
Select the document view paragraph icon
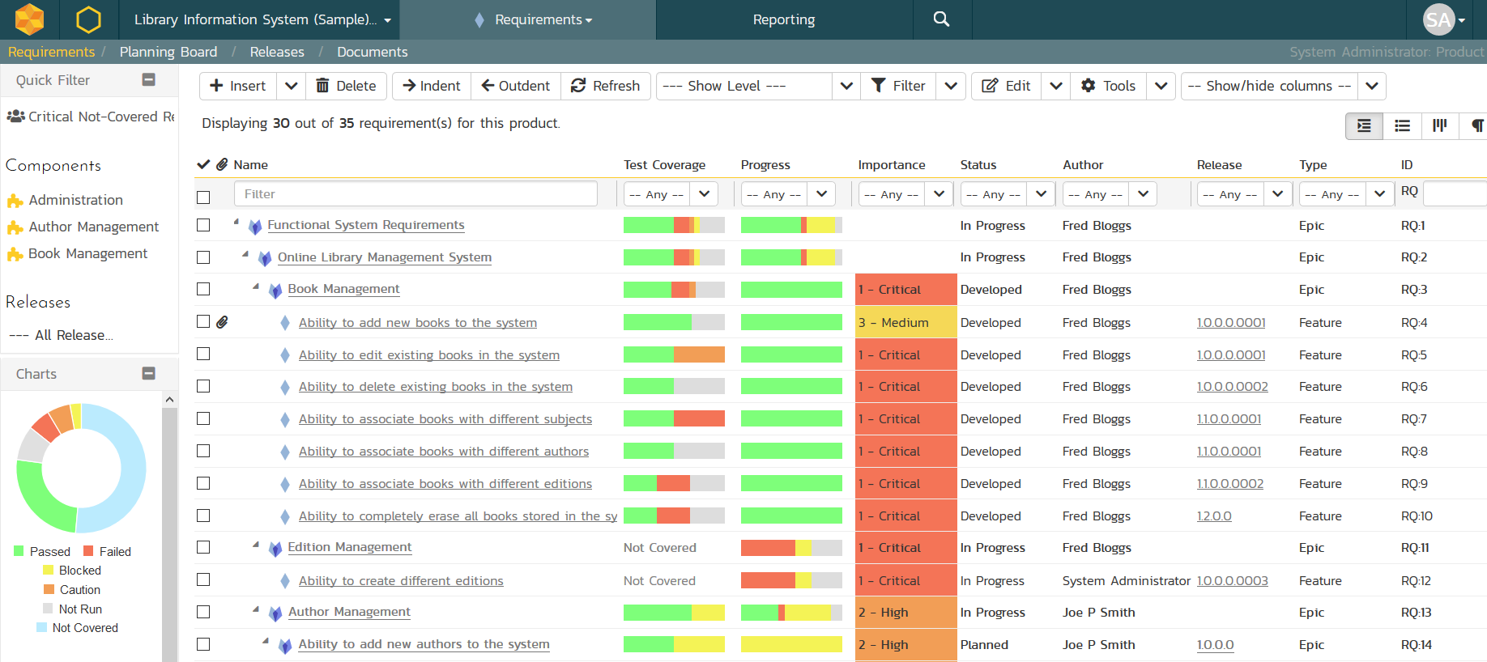[1476, 125]
